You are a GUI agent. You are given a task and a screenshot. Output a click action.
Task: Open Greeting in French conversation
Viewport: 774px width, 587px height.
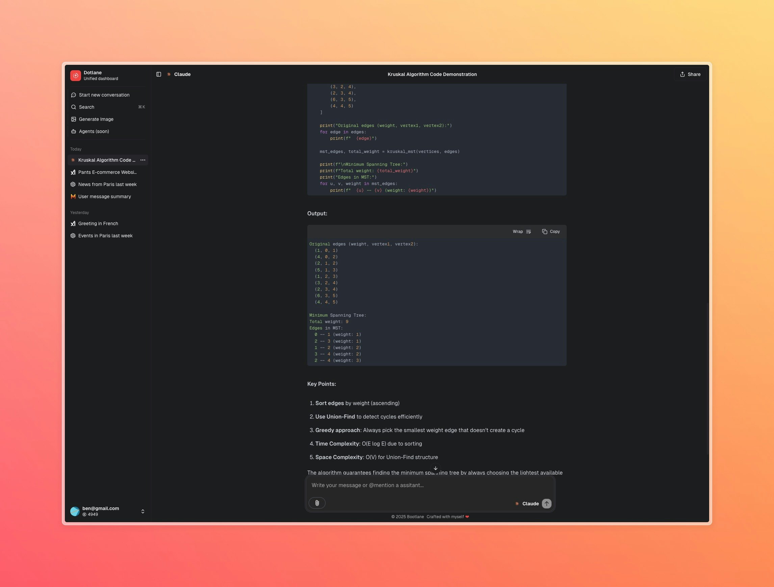pos(108,223)
